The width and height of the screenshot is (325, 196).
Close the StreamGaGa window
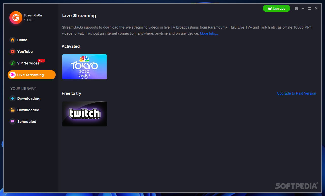coord(316,8)
